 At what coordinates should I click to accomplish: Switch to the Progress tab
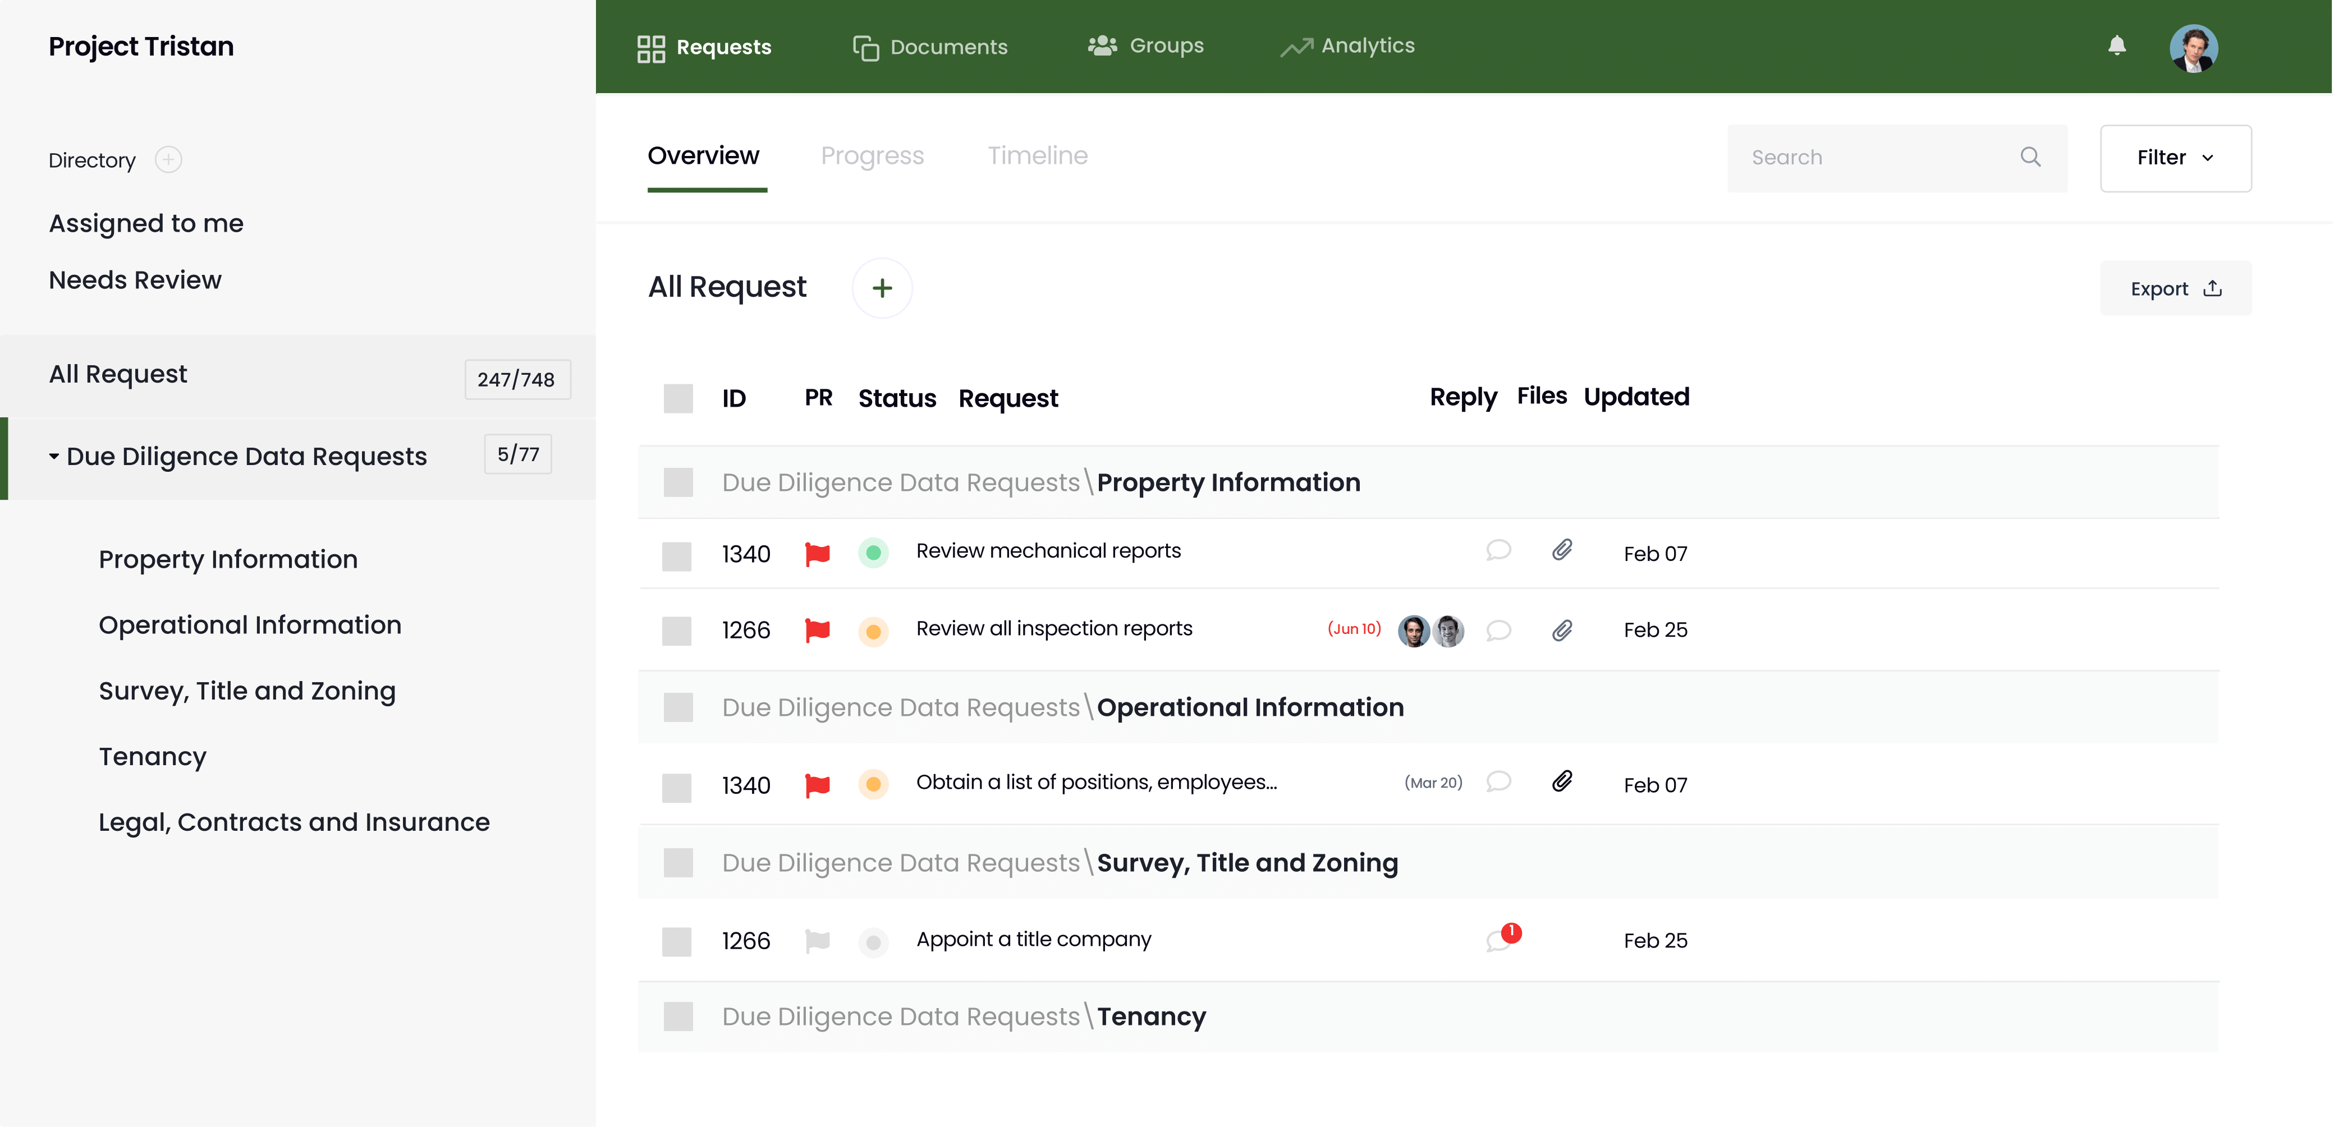(x=873, y=155)
